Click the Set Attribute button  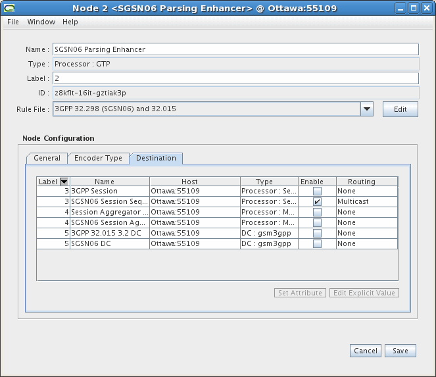(300, 293)
